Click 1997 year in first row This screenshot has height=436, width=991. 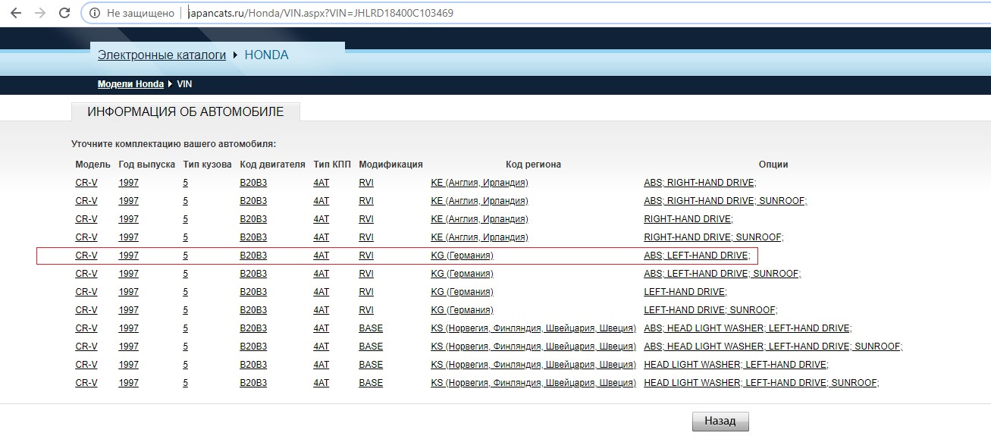129,183
